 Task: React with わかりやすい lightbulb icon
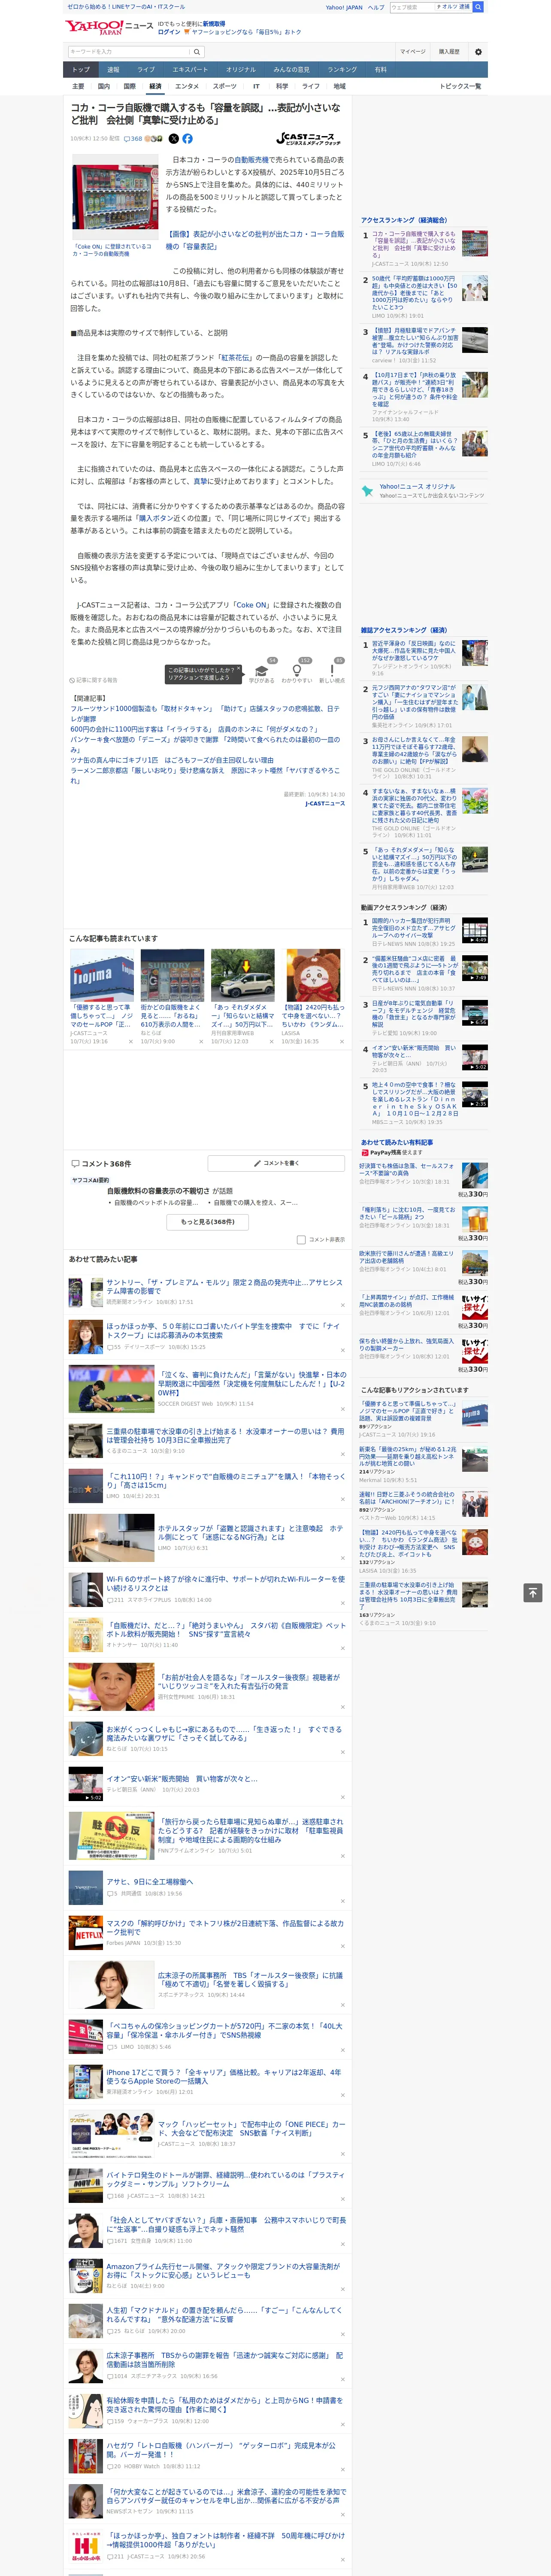point(296,671)
